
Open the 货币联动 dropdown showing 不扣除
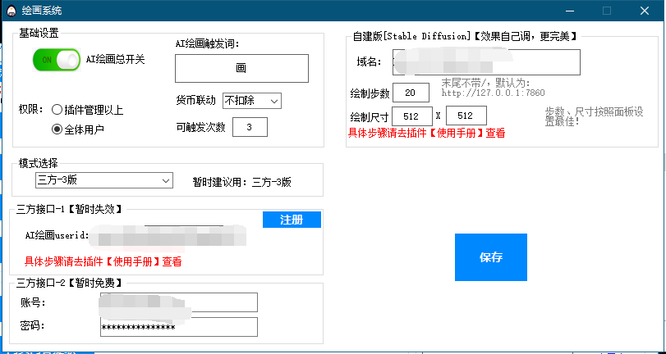[x=252, y=101]
